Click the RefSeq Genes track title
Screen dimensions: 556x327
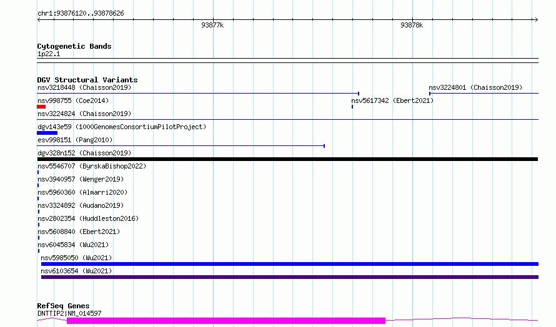(x=63, y=306)
